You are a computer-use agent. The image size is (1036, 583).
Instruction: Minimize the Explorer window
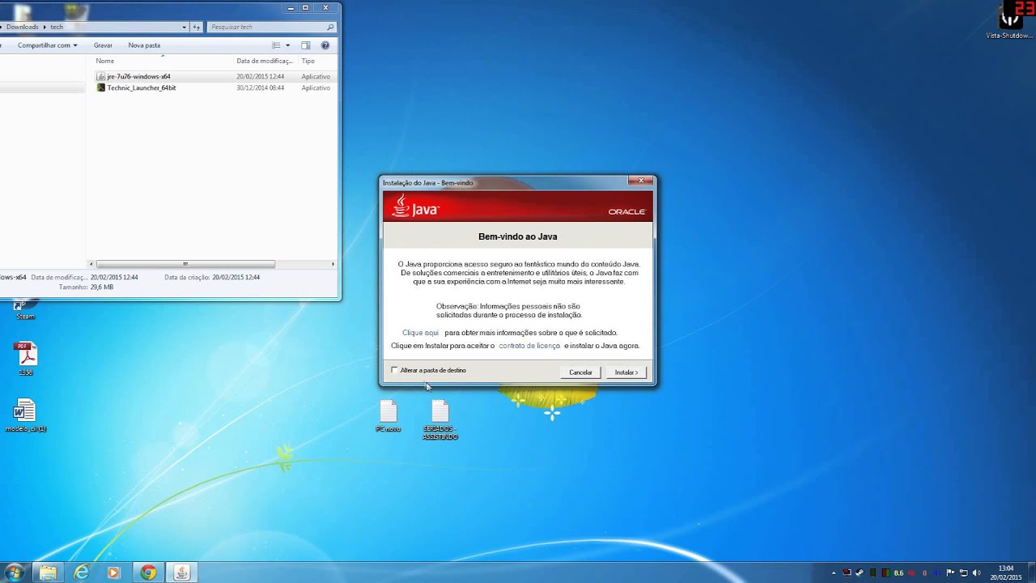[291, 8]
